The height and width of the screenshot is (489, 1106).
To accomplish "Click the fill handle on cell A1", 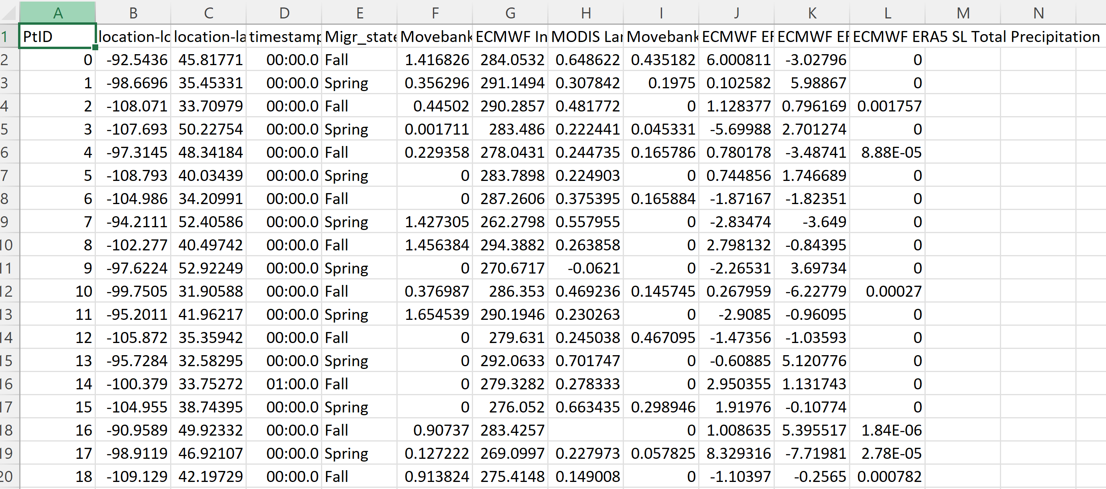I will pyautogui.click(x=95, y=47).
